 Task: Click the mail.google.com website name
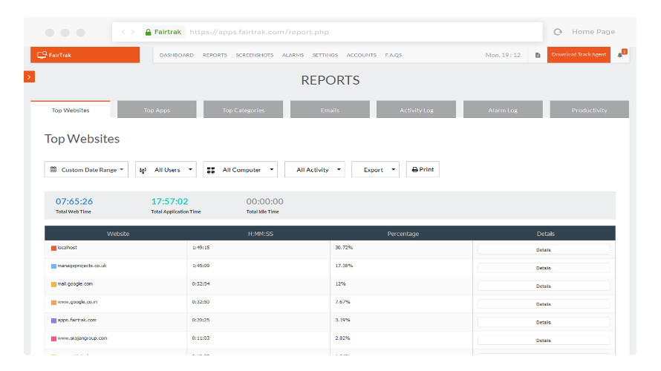[x=75, y=284]
